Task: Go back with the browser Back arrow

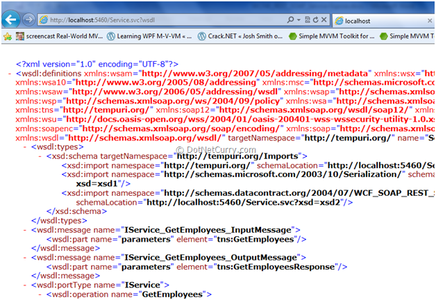Action: [x=11, y=19]
